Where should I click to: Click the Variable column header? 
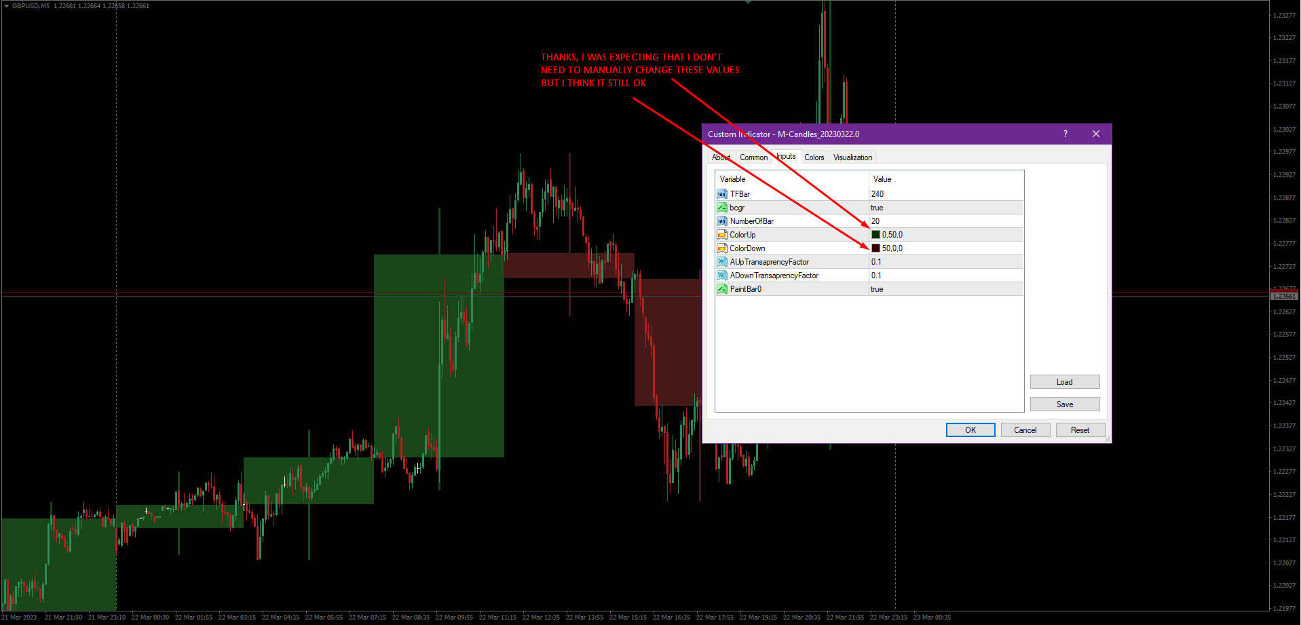pyautogui.click(x=792, y=179)
